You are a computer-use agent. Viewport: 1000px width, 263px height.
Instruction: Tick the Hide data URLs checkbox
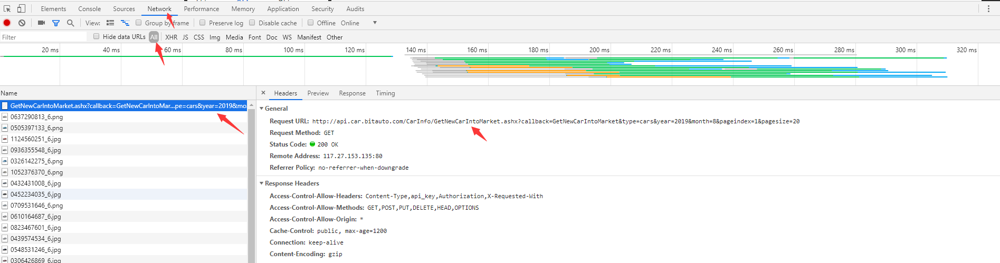click(96, 36)
